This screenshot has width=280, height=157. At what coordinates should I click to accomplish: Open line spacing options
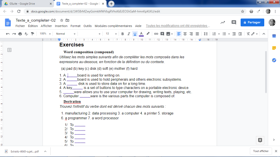tap(206, 34)
